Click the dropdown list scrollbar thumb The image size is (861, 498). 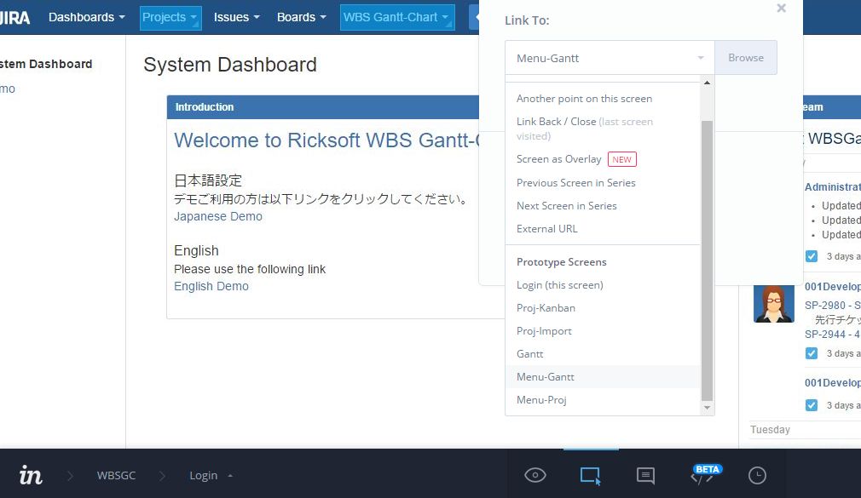coord(708,260)
